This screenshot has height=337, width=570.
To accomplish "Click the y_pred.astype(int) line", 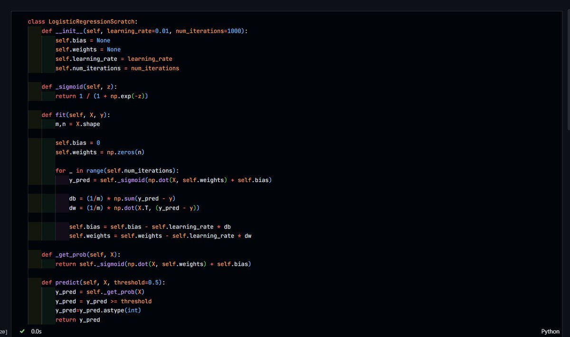I will pos(98,310).
